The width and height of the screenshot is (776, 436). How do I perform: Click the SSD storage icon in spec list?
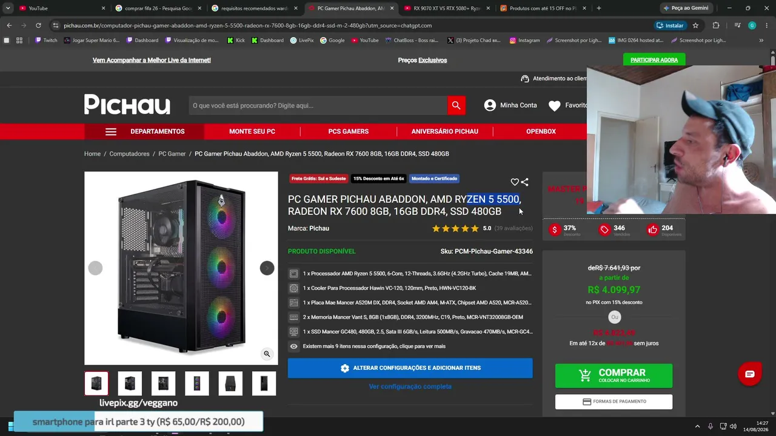click(294, 332)
